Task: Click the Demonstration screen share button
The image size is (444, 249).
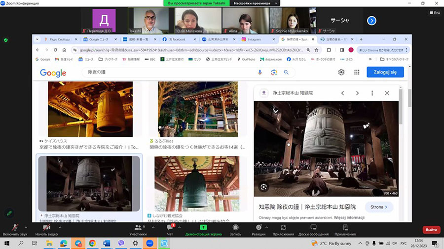Action: coord(203,229)
